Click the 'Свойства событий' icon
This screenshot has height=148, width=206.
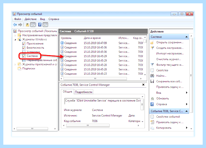point(152,117)
